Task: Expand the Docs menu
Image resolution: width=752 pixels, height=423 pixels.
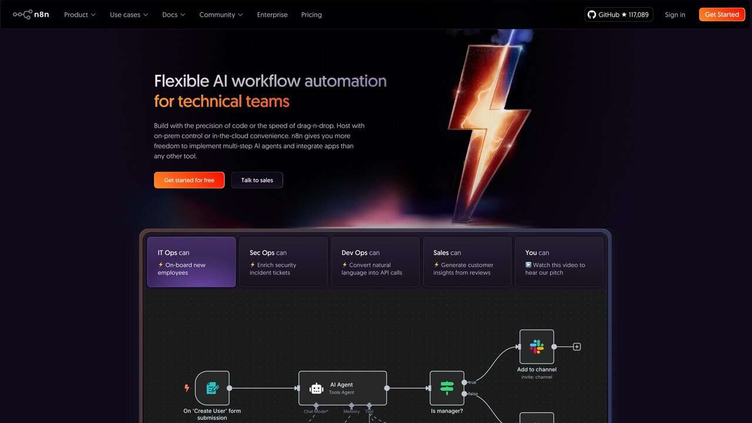Action: tap(173, 15)
